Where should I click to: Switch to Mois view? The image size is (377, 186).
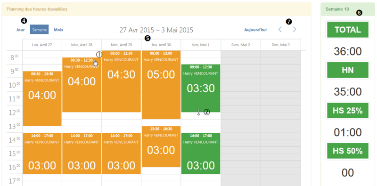[x=58, y=30]
